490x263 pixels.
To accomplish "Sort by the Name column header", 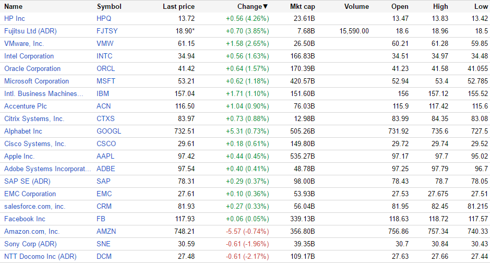I will tap(13, 7).
